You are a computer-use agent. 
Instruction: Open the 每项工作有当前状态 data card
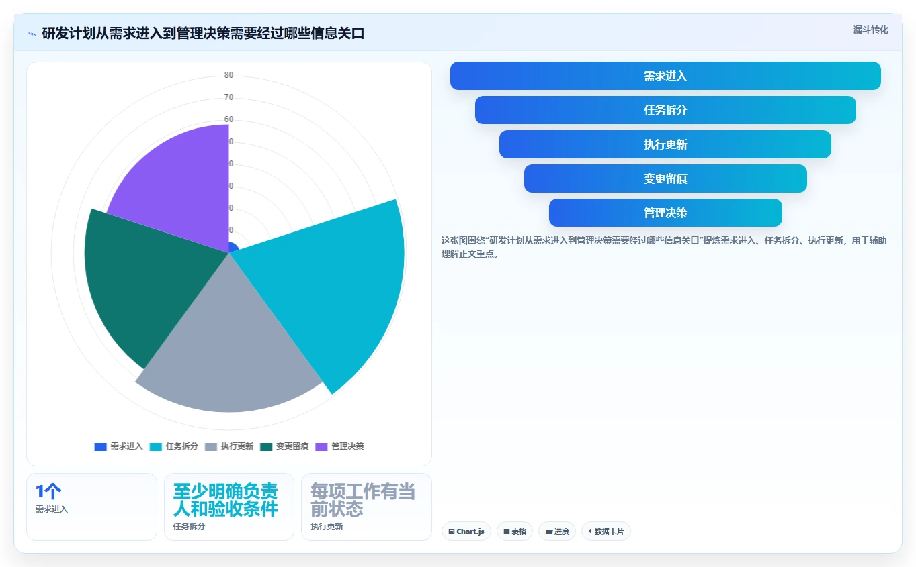coord(366,507)
